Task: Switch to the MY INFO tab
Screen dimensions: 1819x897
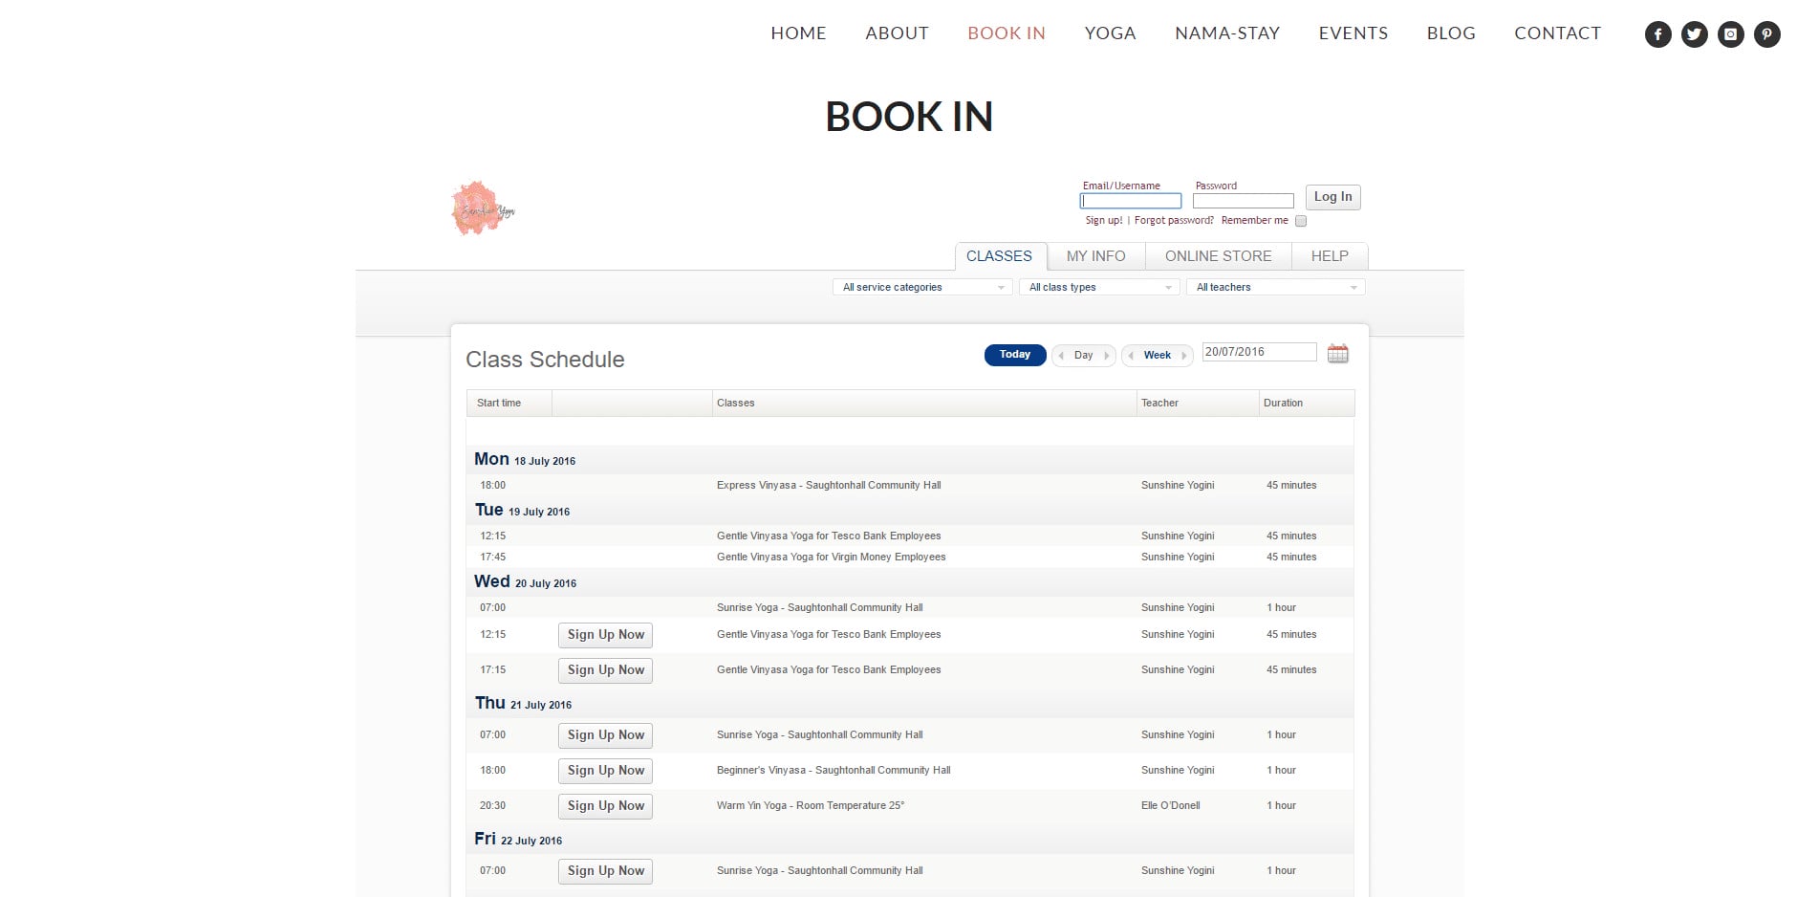Action: 1095,256
